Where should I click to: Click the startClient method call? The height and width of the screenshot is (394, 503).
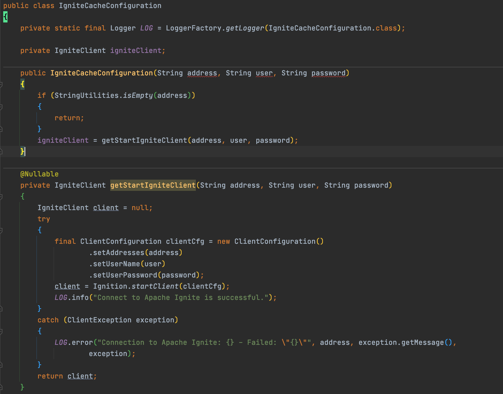pyautogui.click(x=155, y=286)
